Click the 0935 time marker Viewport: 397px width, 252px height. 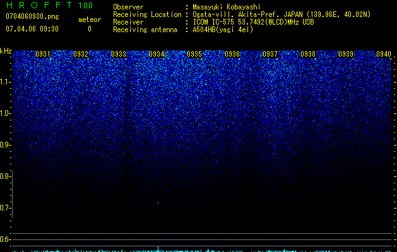(x=194, y=54)
